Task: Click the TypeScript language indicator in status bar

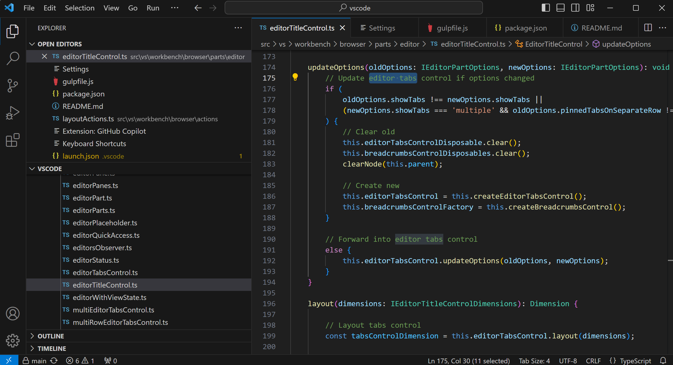Action: [x=637, y=360]
